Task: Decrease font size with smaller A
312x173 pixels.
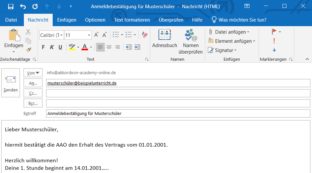Action: coord(105,35)
